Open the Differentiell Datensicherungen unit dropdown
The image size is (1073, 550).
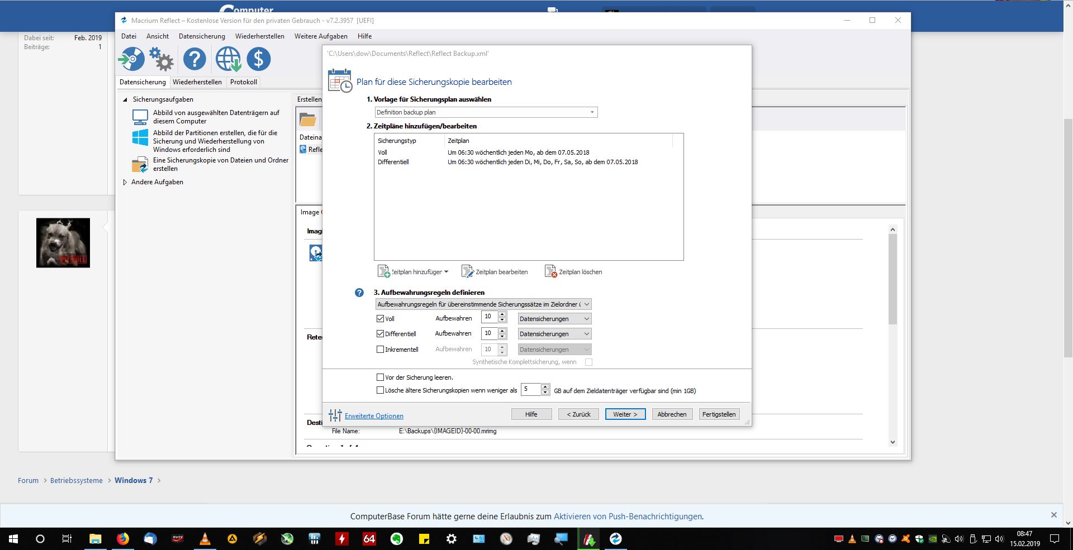pos(554,334)
